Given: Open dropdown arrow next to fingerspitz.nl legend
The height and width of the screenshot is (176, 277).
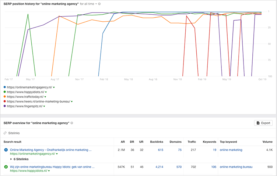Looking at the screenshot, I should click(x=44, y=107).
